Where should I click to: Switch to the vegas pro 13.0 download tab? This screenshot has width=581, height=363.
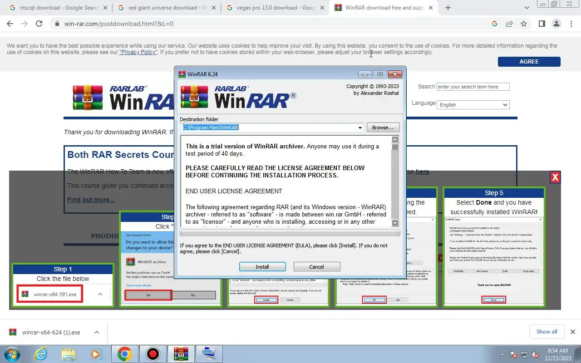[275, 8]
